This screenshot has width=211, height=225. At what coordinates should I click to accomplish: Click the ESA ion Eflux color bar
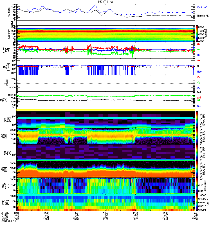point(197,136)
